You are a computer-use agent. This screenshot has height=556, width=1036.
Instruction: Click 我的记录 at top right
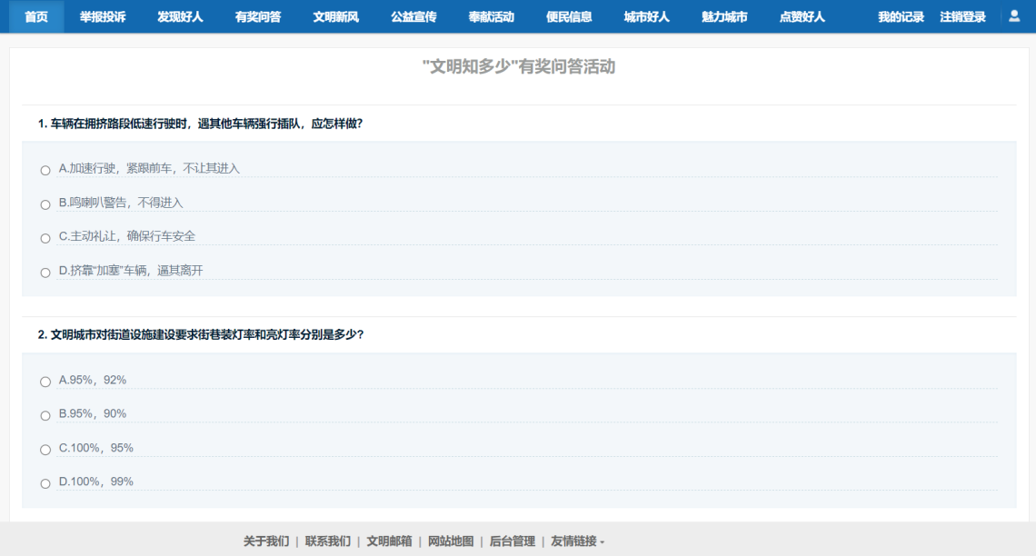pyautogui.click(x=902, y=15)
